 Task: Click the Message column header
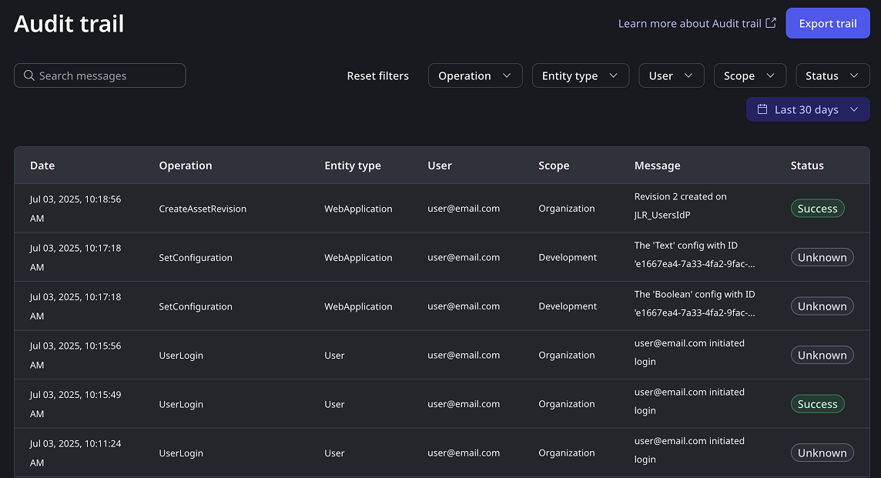tap(657, 165)
